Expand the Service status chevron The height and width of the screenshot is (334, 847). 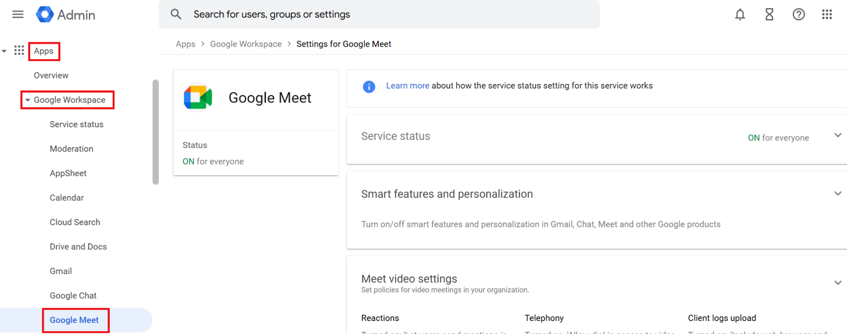(838, 136)
